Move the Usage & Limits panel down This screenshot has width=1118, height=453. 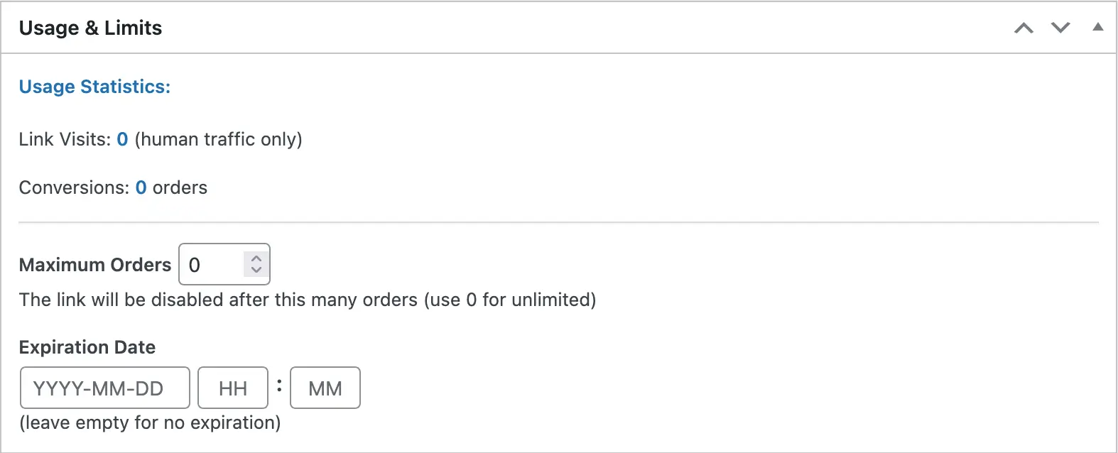(1060, 28)
